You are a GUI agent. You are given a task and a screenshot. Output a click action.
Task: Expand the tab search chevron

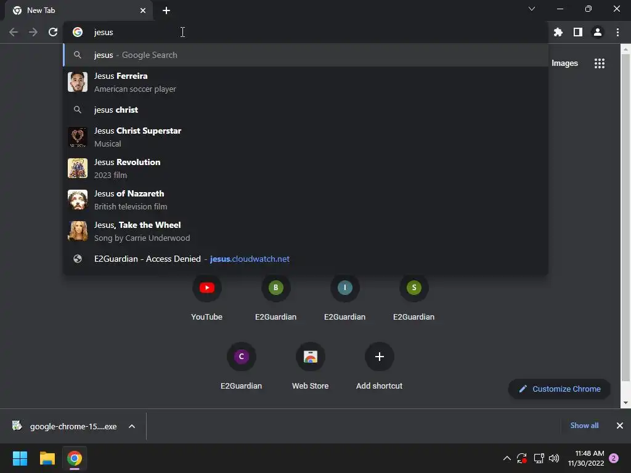(x=532, y=9)
